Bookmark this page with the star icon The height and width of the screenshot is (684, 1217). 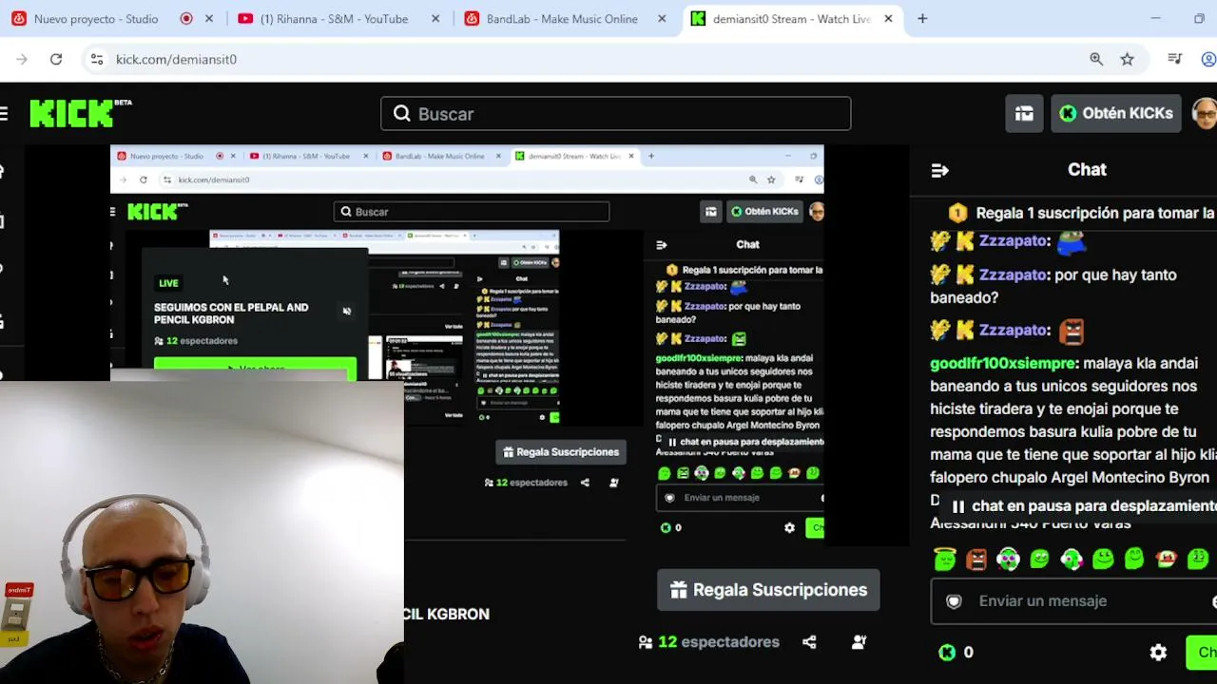pos(1127,59)
